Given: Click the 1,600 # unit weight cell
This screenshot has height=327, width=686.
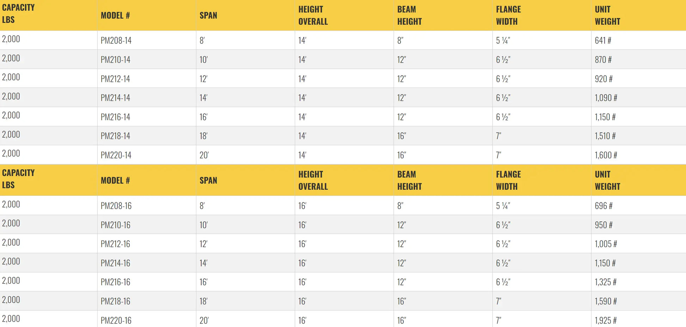Looking at the screenshot, I should [606, 155].
